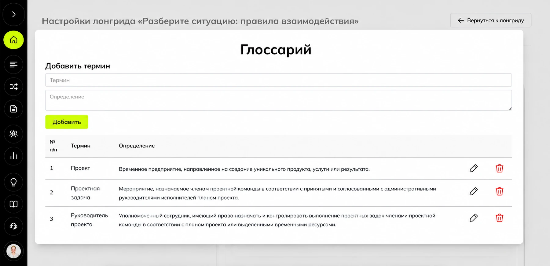The height and width of the screenshot is (266, 550).
Task: Click the definition starting Временное предприятие
Action: 244,169
